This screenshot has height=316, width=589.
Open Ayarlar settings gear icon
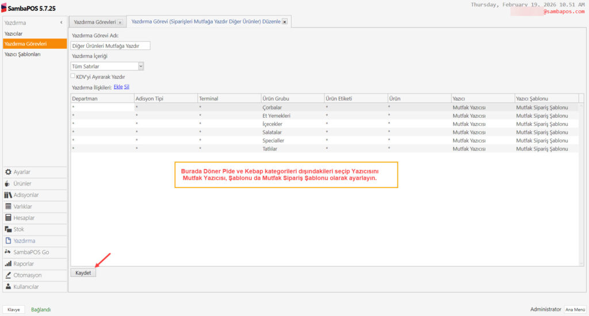tap(9, 172)
